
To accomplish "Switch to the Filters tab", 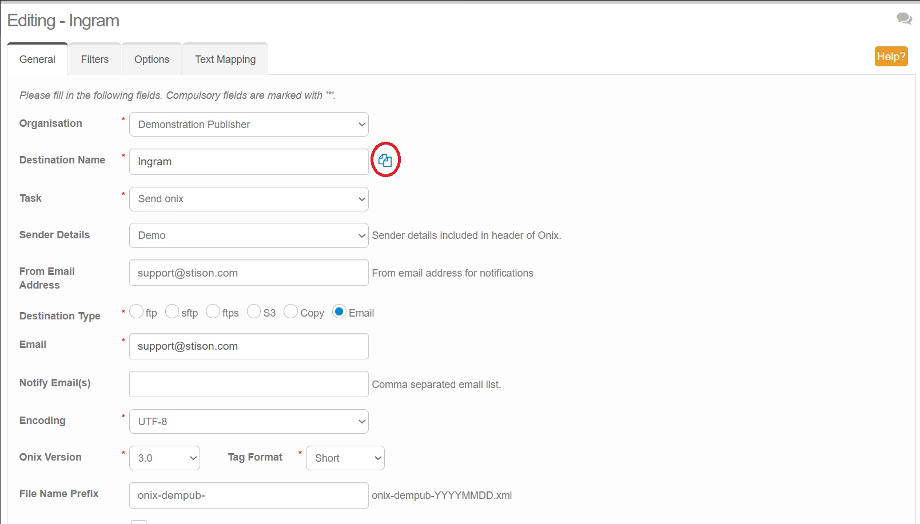I will click(95, 59).
